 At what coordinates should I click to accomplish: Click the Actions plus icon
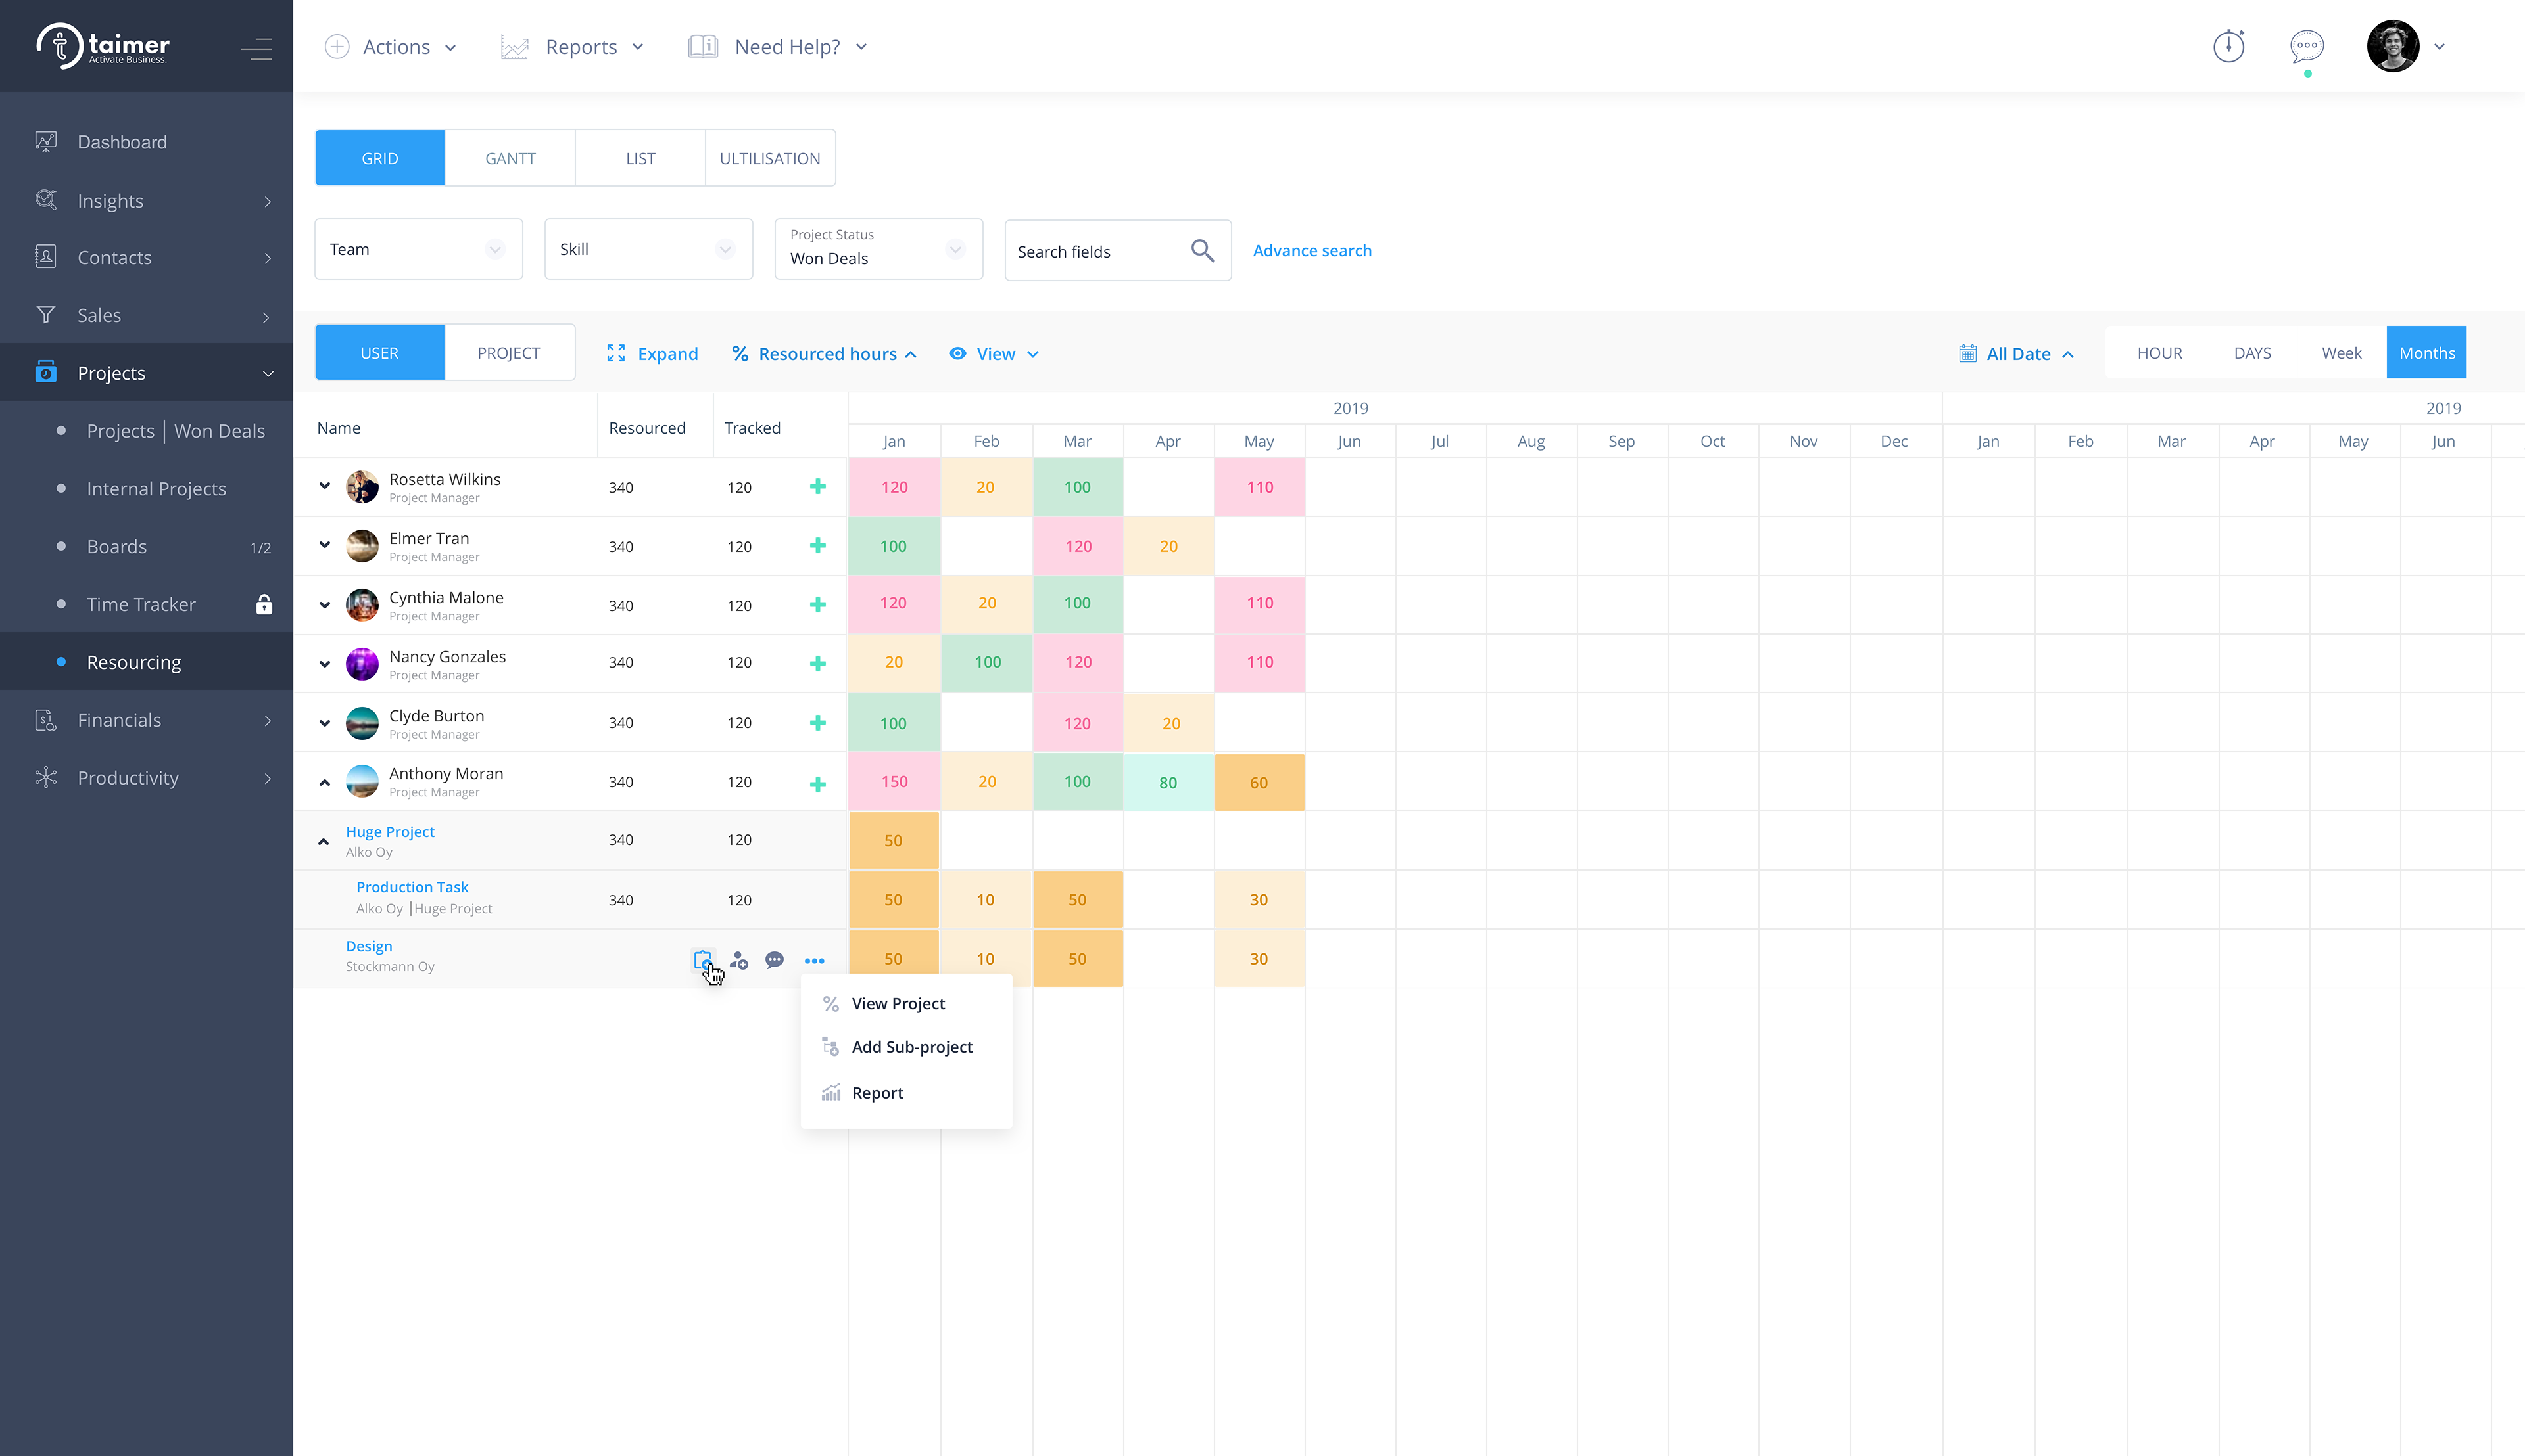(x=337, y=47)
